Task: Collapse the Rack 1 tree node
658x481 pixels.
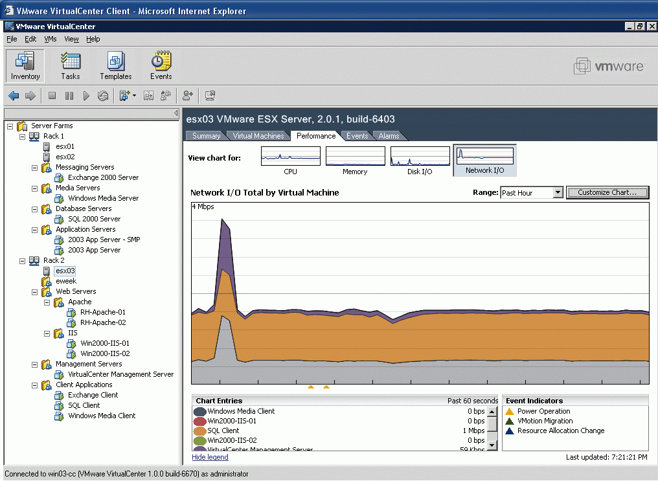Action: point(23,137)
